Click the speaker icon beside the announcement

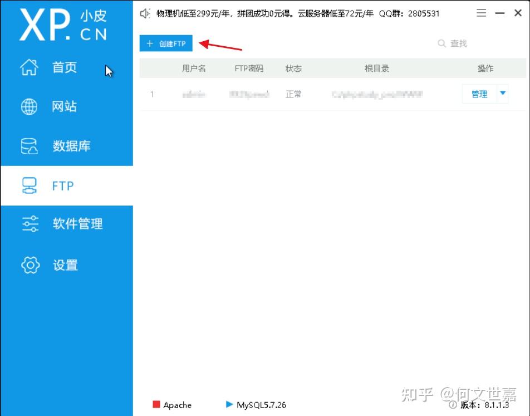(x=145, y=13)
